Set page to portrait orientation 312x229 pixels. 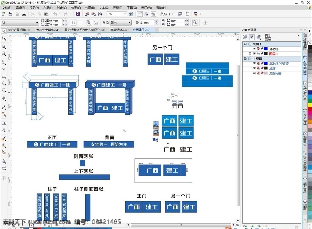pyautogui.click(x=74, y=23)
